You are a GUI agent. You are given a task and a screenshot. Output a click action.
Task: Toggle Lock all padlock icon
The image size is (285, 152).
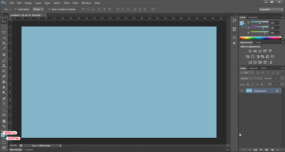click(x=262, y=84)
